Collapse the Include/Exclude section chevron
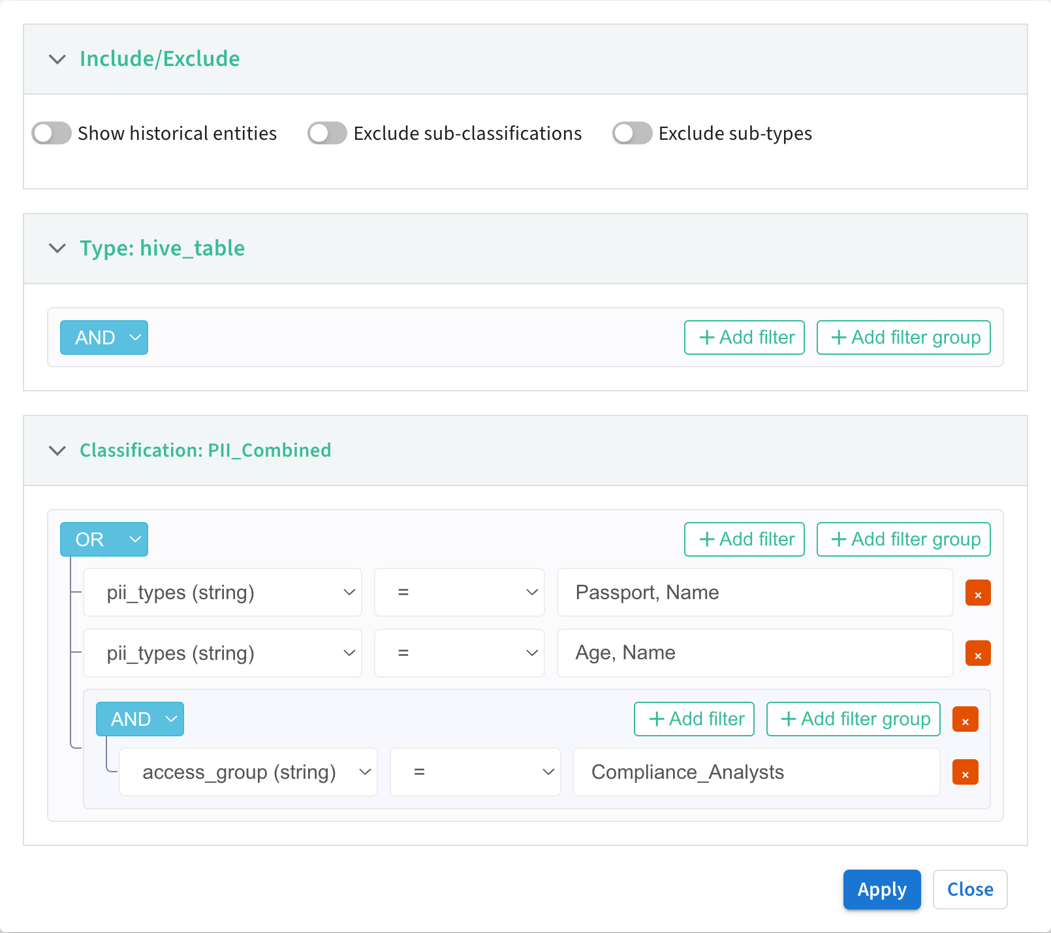This screenshot has width=1051, height=933. pyautogui.click(x=57, y=59)
